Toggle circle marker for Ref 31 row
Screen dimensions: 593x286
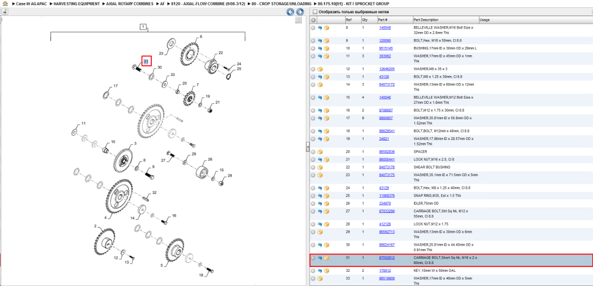pyautogui.click(x=313, y=258)
